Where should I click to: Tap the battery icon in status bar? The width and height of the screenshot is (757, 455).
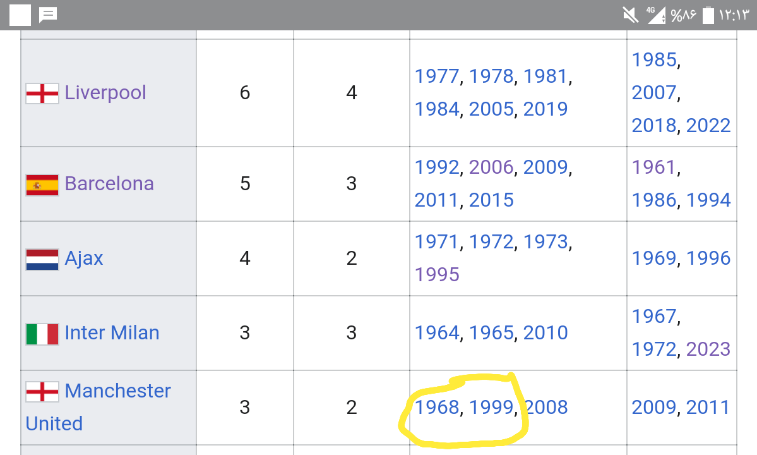point(708,15)
